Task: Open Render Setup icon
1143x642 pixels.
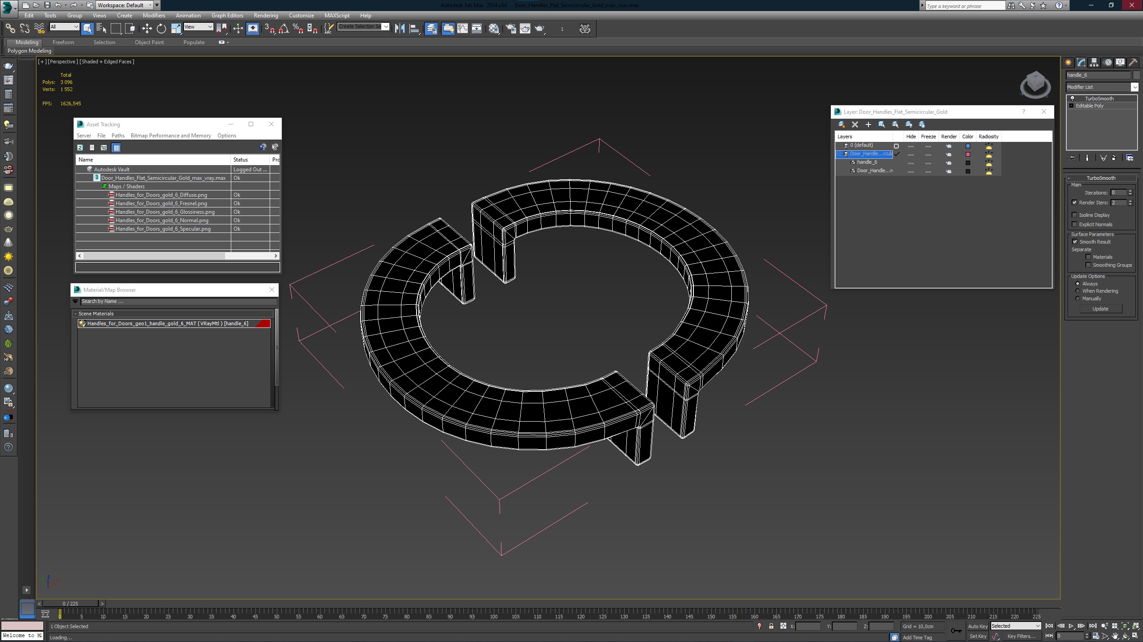Action: [511, 29]
